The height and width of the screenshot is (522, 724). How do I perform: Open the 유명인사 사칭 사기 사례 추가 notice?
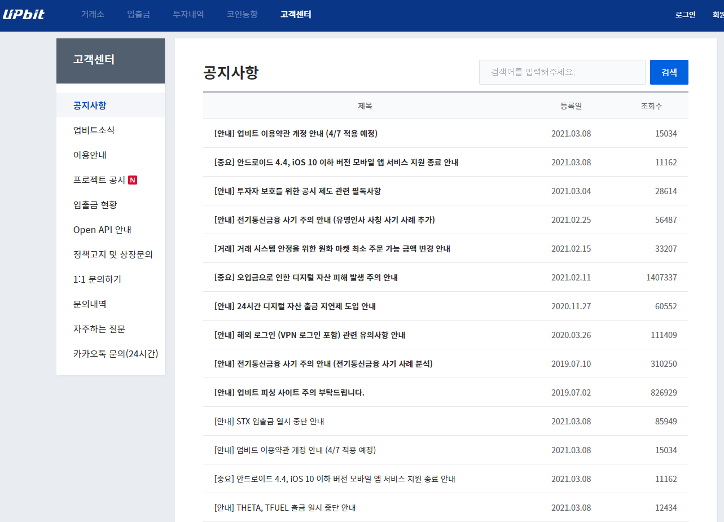324,220
